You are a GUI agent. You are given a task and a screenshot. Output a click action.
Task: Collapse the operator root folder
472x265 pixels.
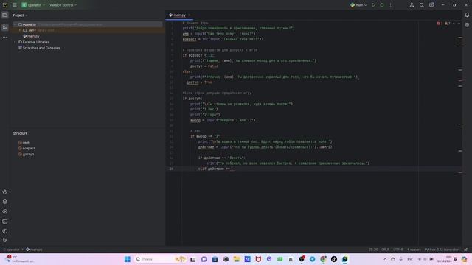15,24
